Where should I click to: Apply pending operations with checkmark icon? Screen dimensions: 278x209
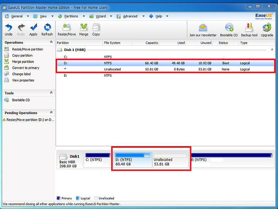pyautogui.click(x=34, y=27)
